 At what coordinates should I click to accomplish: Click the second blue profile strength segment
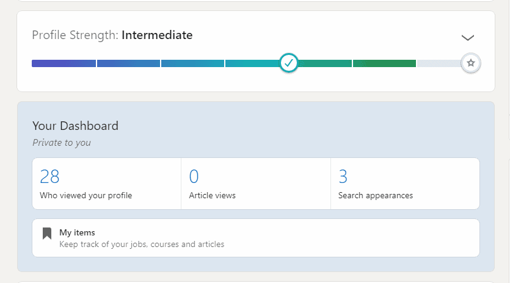(x=128, y=63)
